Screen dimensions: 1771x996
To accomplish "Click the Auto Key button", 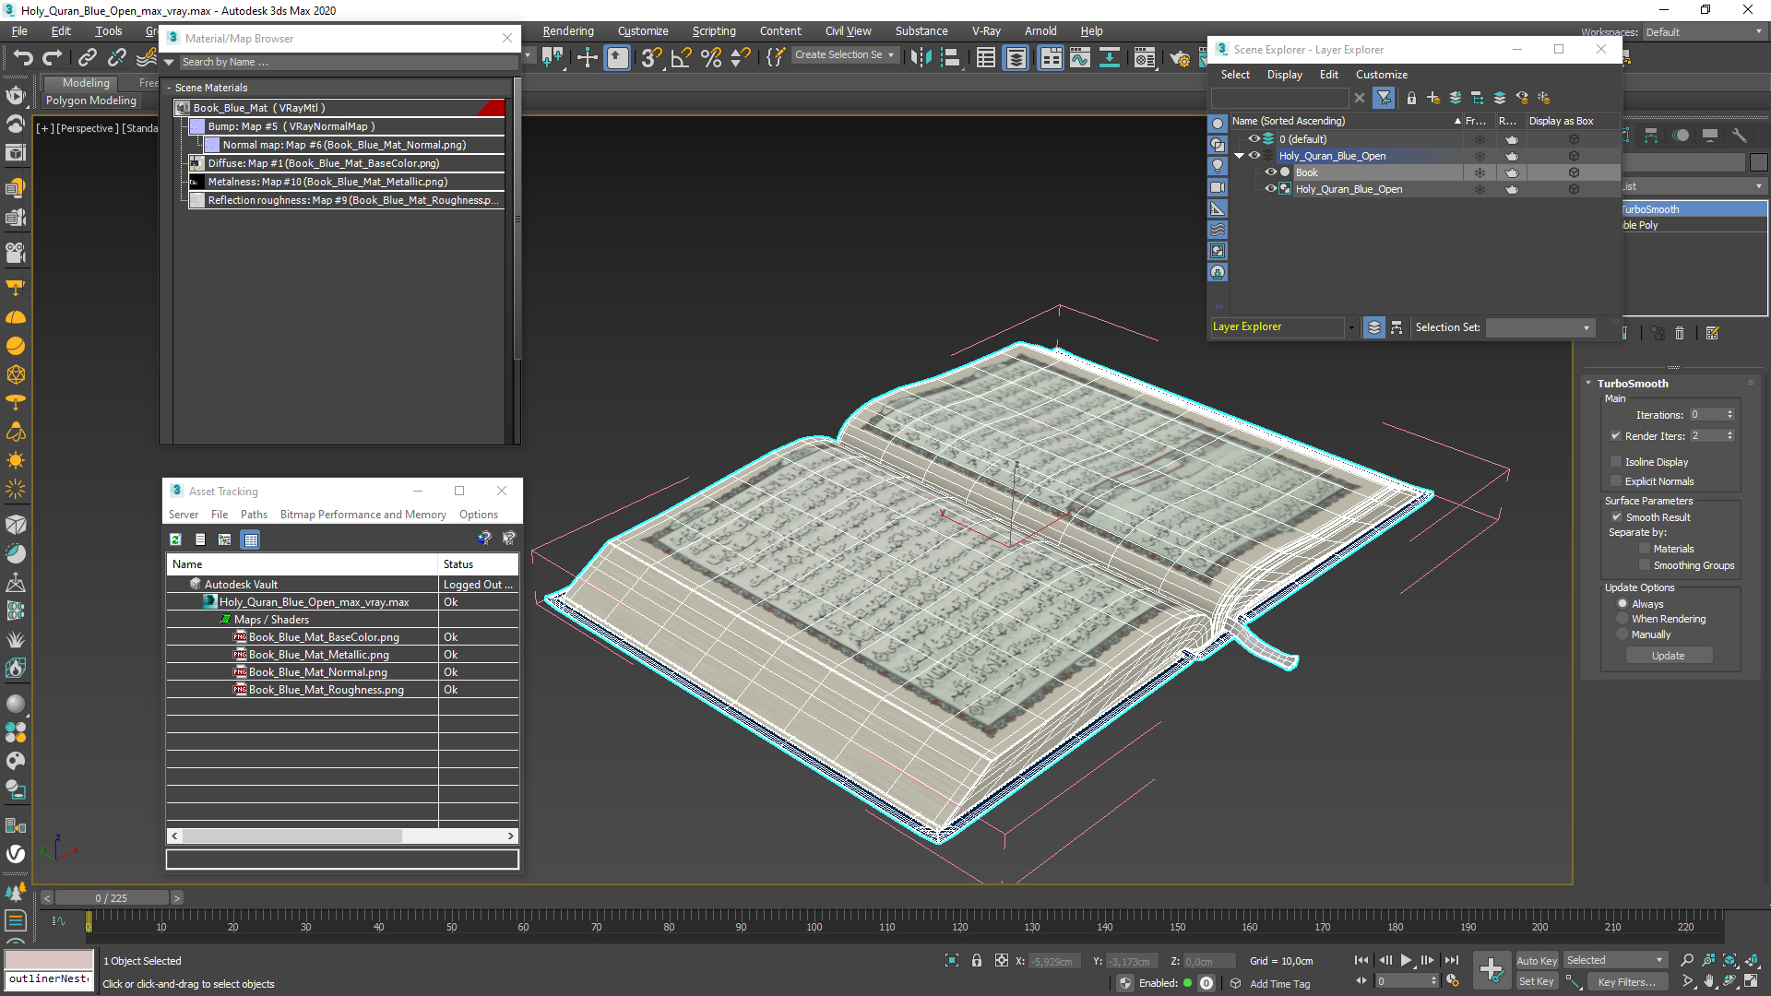I will pos(1537,961).
